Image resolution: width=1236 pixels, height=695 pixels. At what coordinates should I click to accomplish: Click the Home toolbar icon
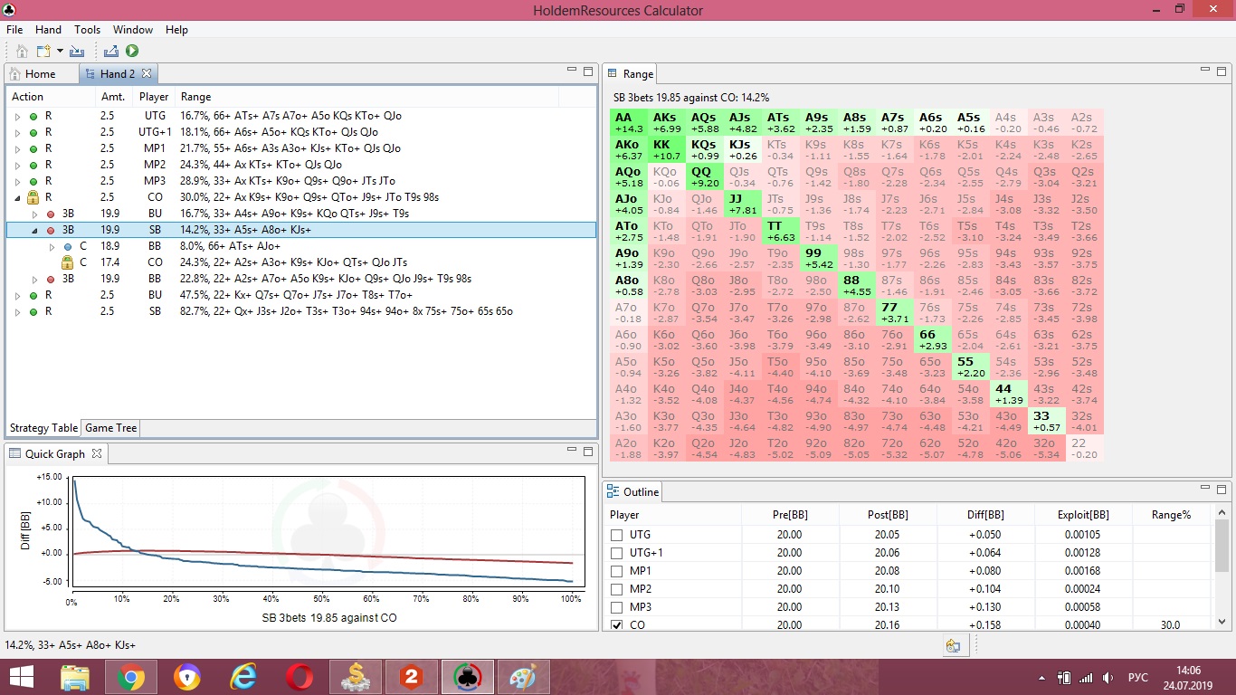tap(22, 52)
